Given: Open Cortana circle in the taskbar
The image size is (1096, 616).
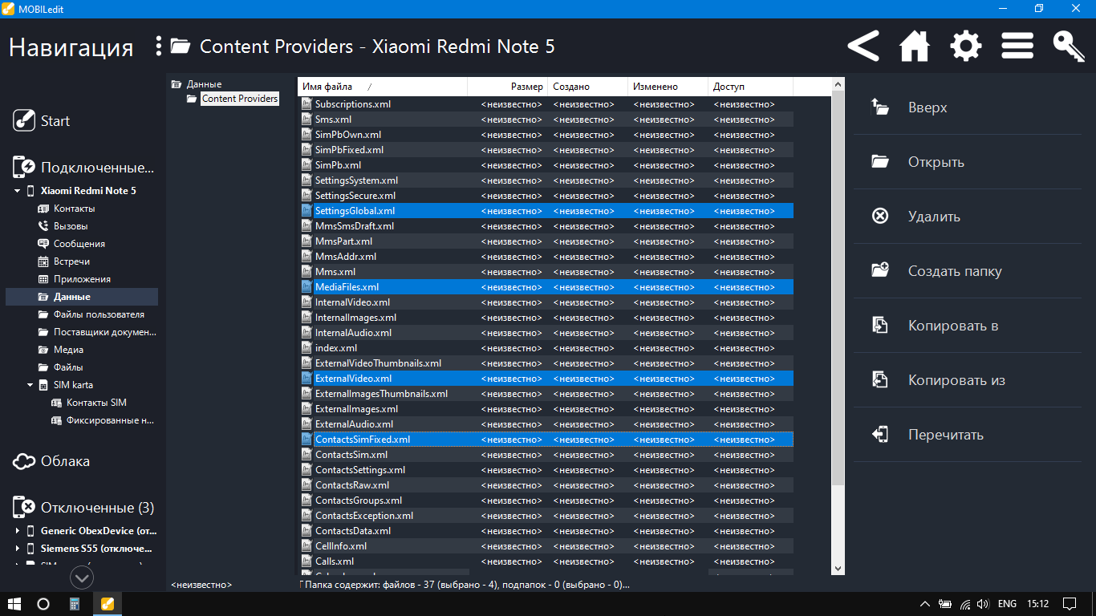Looking at the screenshot, I should click(x=43, y=604).
